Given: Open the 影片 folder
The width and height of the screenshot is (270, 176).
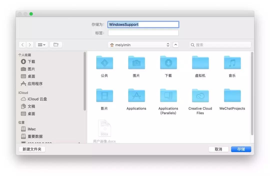Looking at the screenshot, I should click(x=104, y=96).
